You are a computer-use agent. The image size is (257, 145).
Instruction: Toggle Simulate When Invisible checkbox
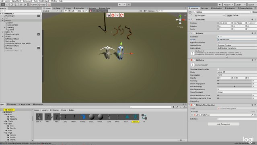click(218, 69)
